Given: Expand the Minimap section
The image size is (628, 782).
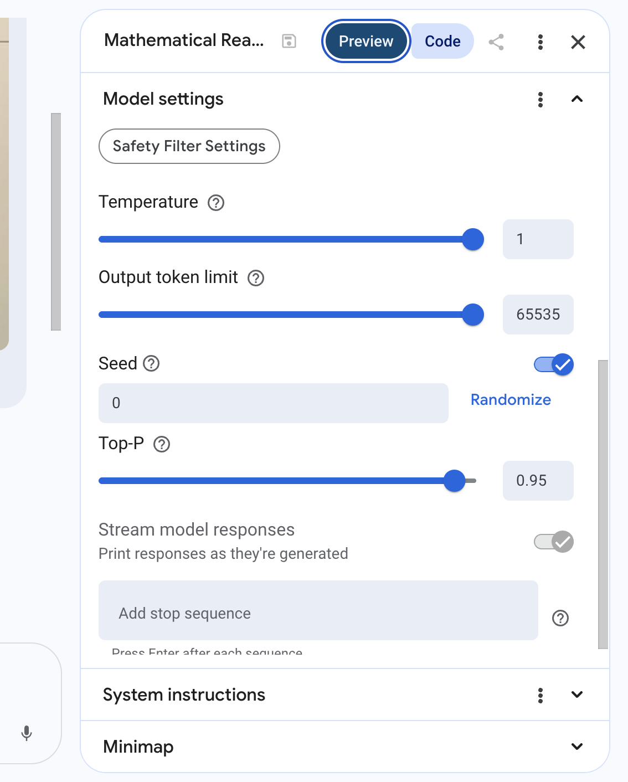Looking at the screenshot, I should click(x=577, y=747).
